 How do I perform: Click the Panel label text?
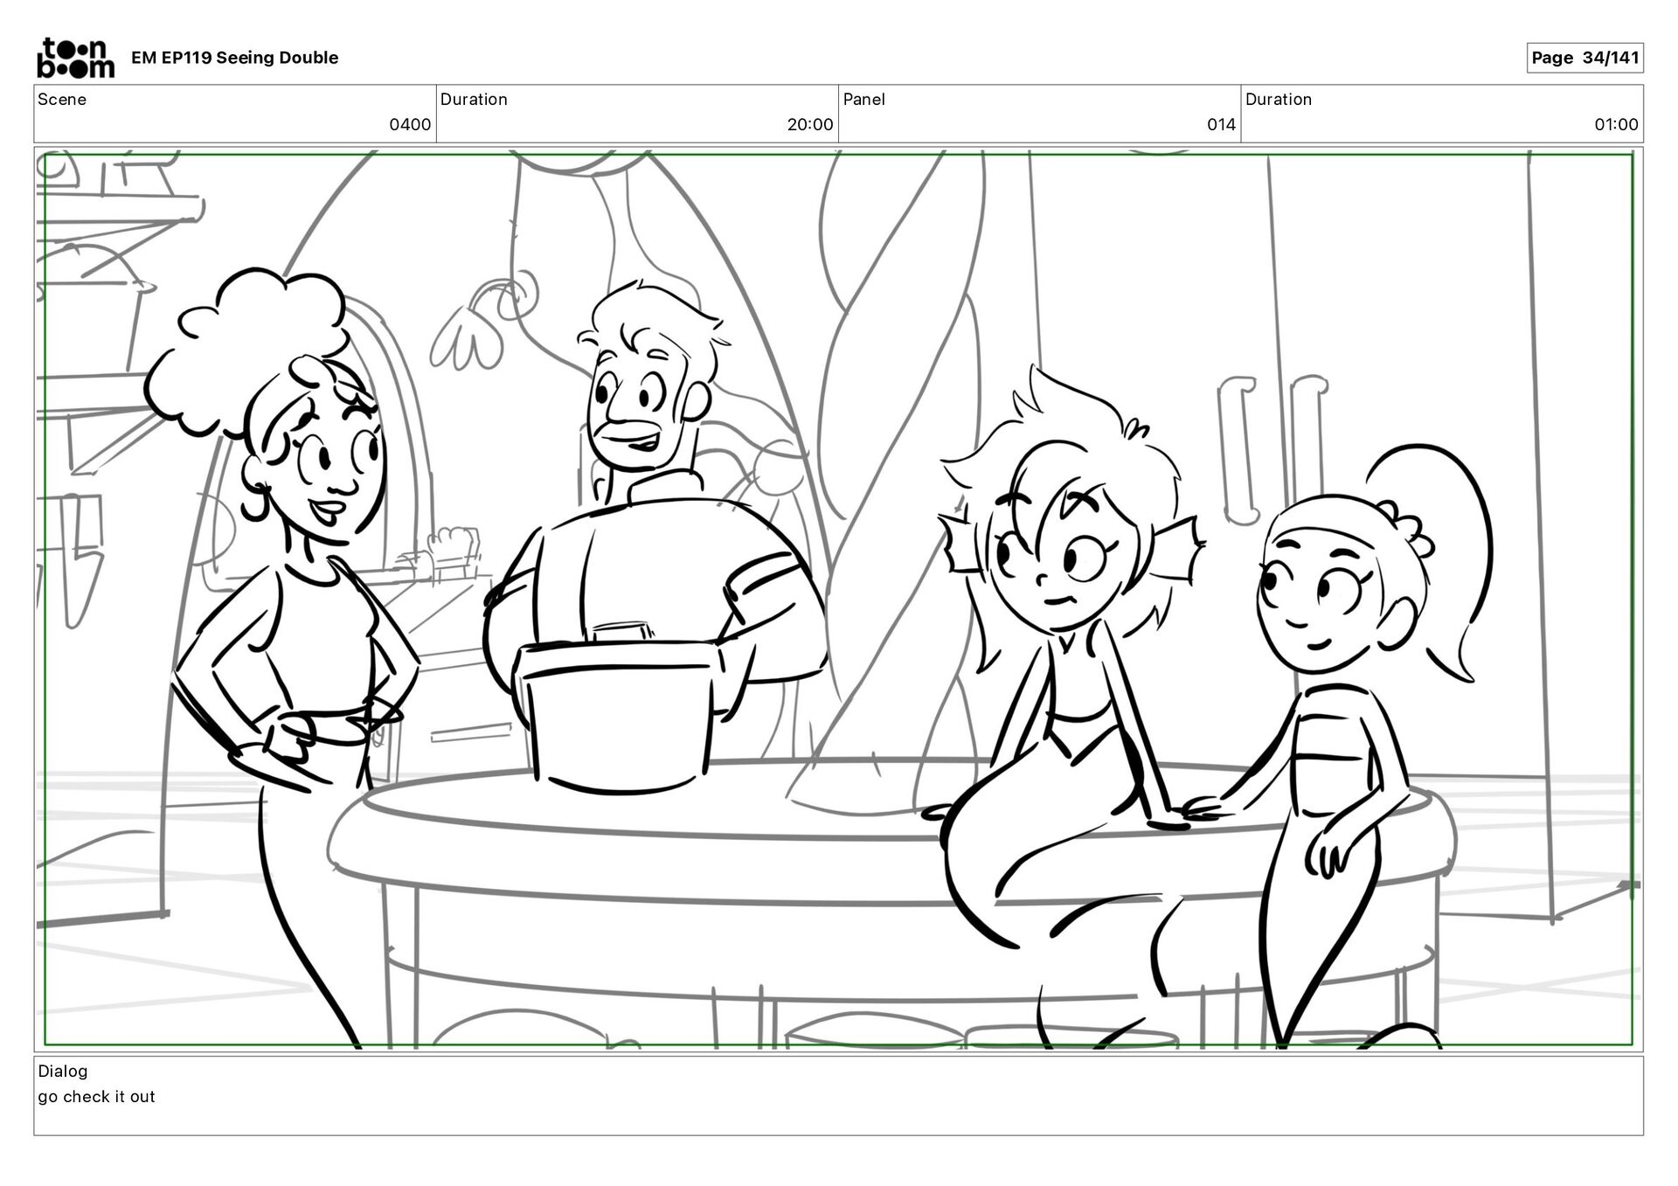(x=863, y=100)
